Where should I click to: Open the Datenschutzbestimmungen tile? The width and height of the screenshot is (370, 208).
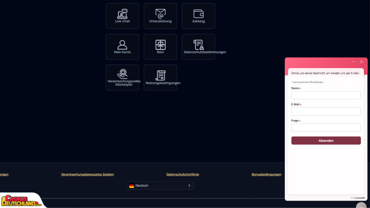[198, 47]
